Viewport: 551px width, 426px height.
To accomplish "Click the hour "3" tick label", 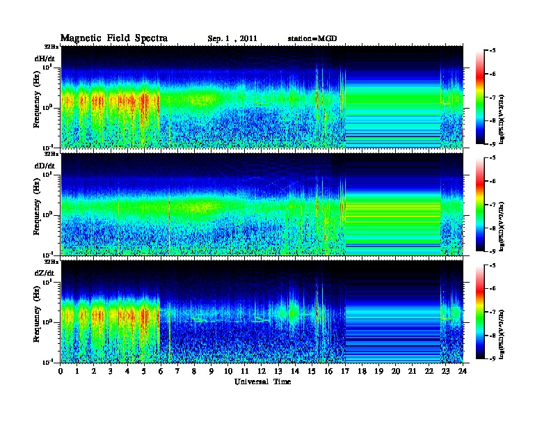I will [x=111, y=371].
